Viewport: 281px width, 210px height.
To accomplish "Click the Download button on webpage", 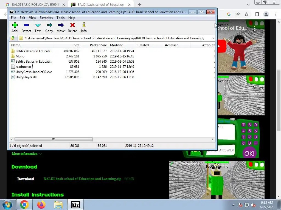I will (26, 179).
